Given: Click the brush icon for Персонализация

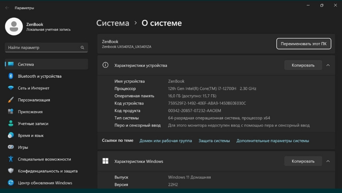Looking at the screenshot, I should (x=11, y=100).
